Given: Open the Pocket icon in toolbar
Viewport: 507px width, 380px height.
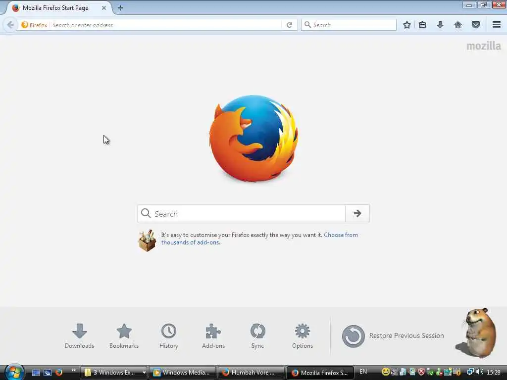Looking at the screenshot, I should click(x=476, y=25).
